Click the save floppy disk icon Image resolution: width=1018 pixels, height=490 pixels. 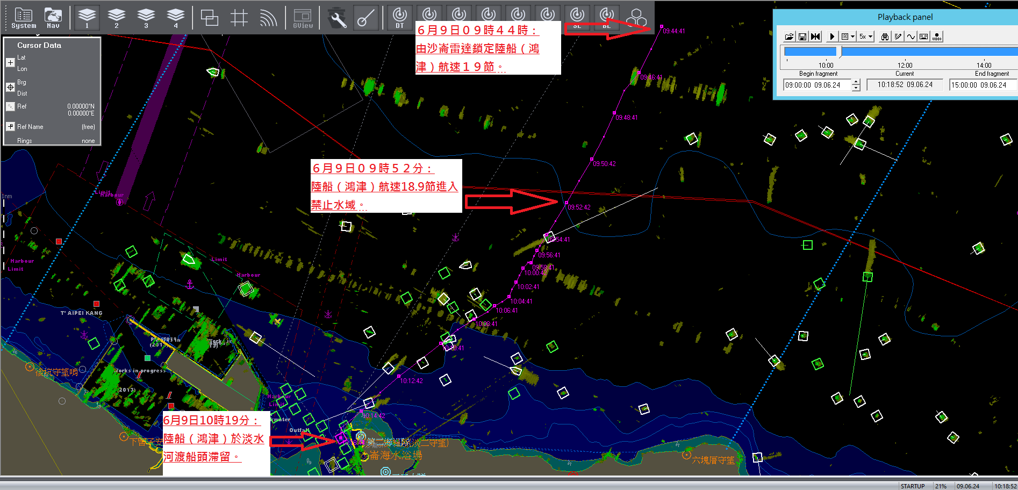coord(802,37)
